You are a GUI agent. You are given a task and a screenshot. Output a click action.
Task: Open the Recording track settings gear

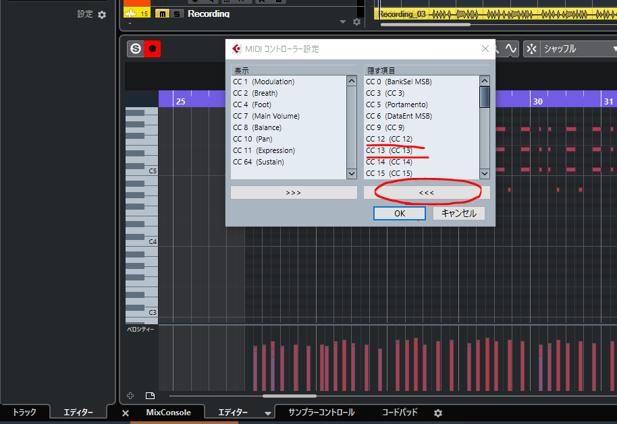point(356,22)
